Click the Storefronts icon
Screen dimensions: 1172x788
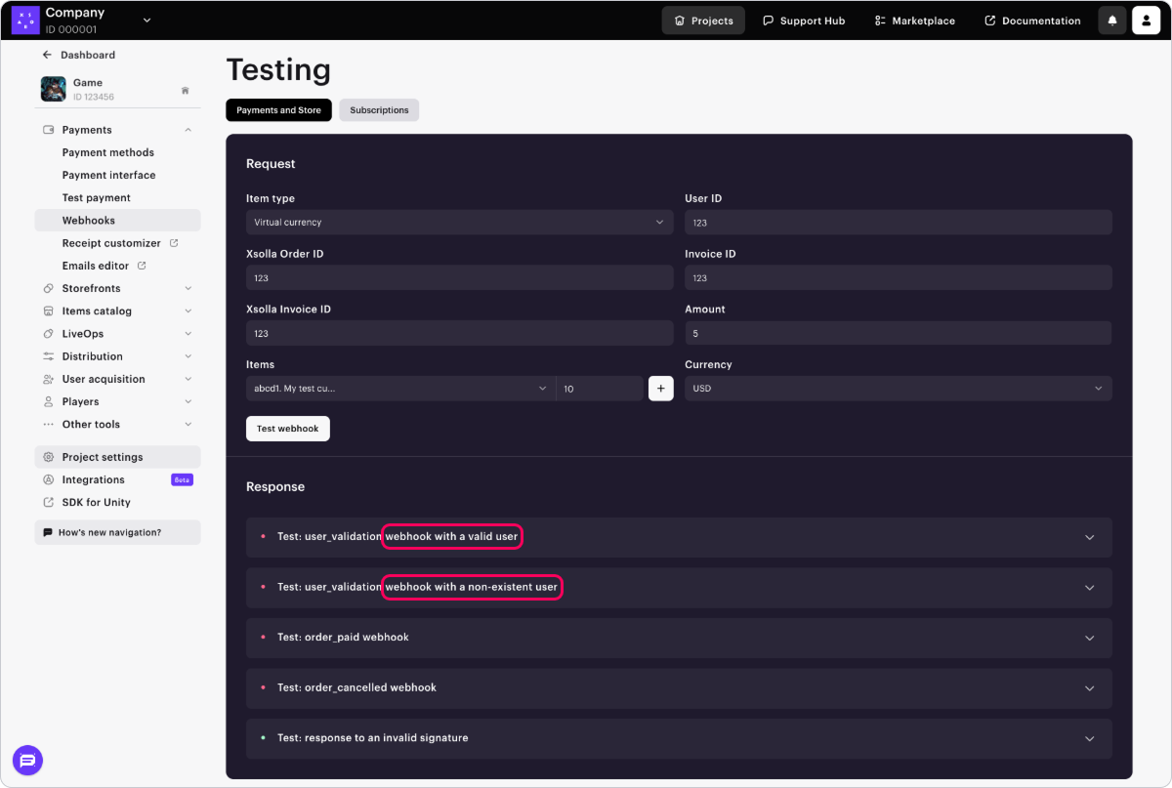pyautogui.click(x=48, y=288)
